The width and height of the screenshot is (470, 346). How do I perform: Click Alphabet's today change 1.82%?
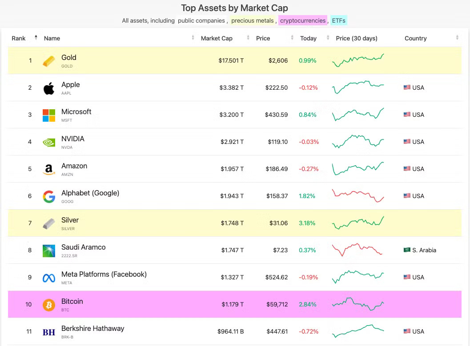[x=307, y=196]
